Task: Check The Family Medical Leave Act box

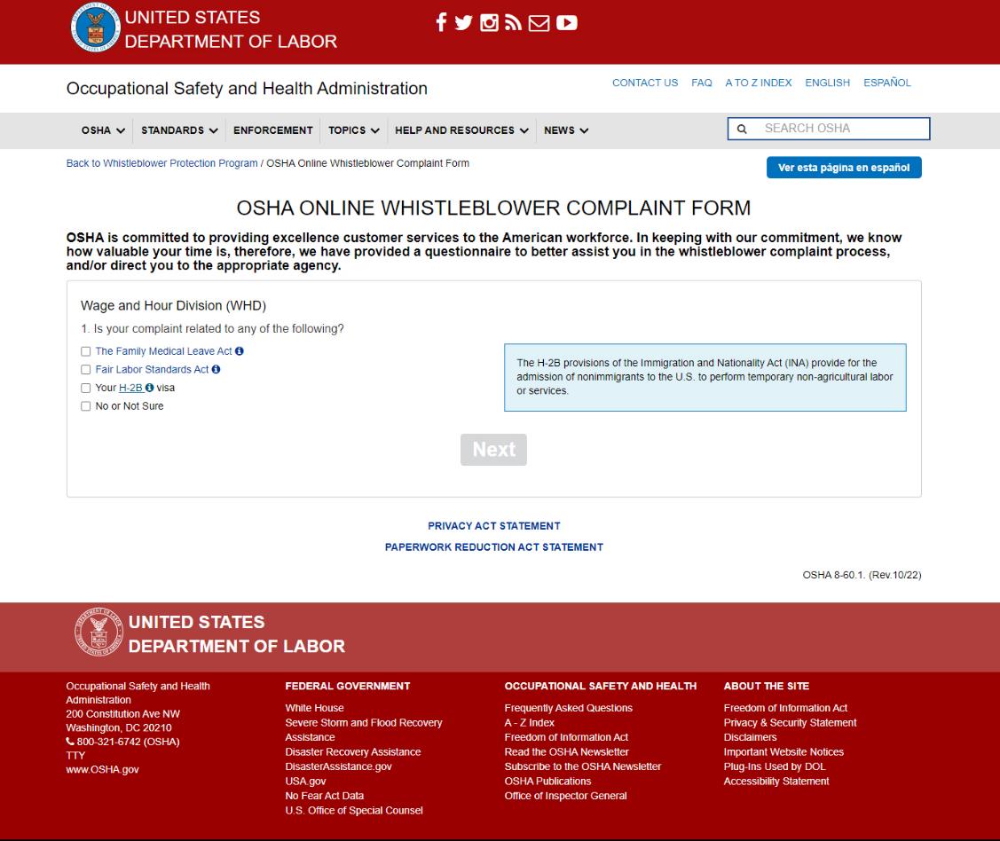Action: click(x=85, y=351)
